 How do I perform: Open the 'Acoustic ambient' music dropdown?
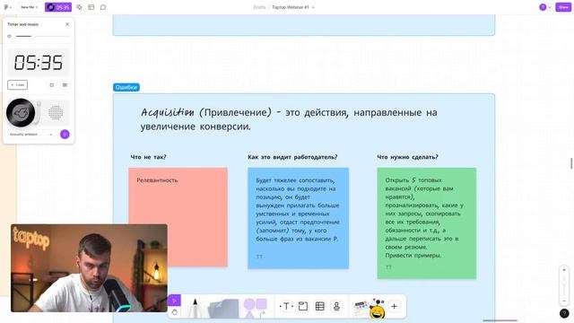pyautogui.click(x=30, y=135)
